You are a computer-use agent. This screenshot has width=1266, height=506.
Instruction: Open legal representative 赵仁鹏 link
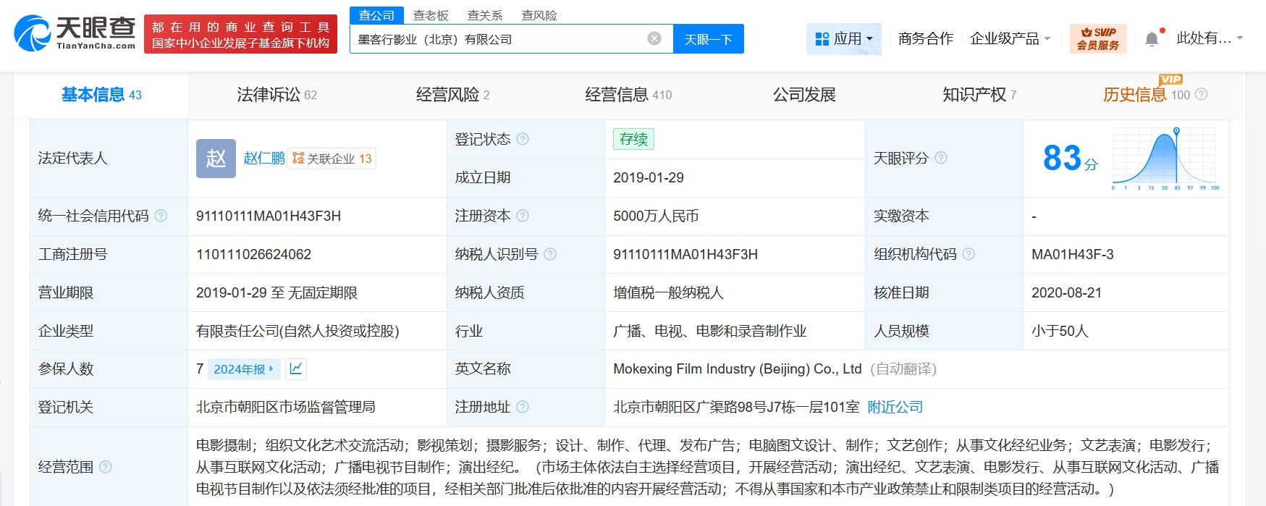coord(263,158)
